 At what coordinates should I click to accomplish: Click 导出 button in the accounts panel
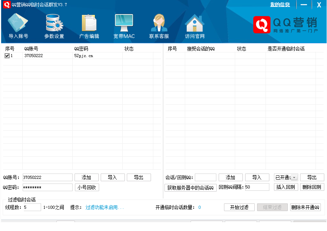(139, 177)
